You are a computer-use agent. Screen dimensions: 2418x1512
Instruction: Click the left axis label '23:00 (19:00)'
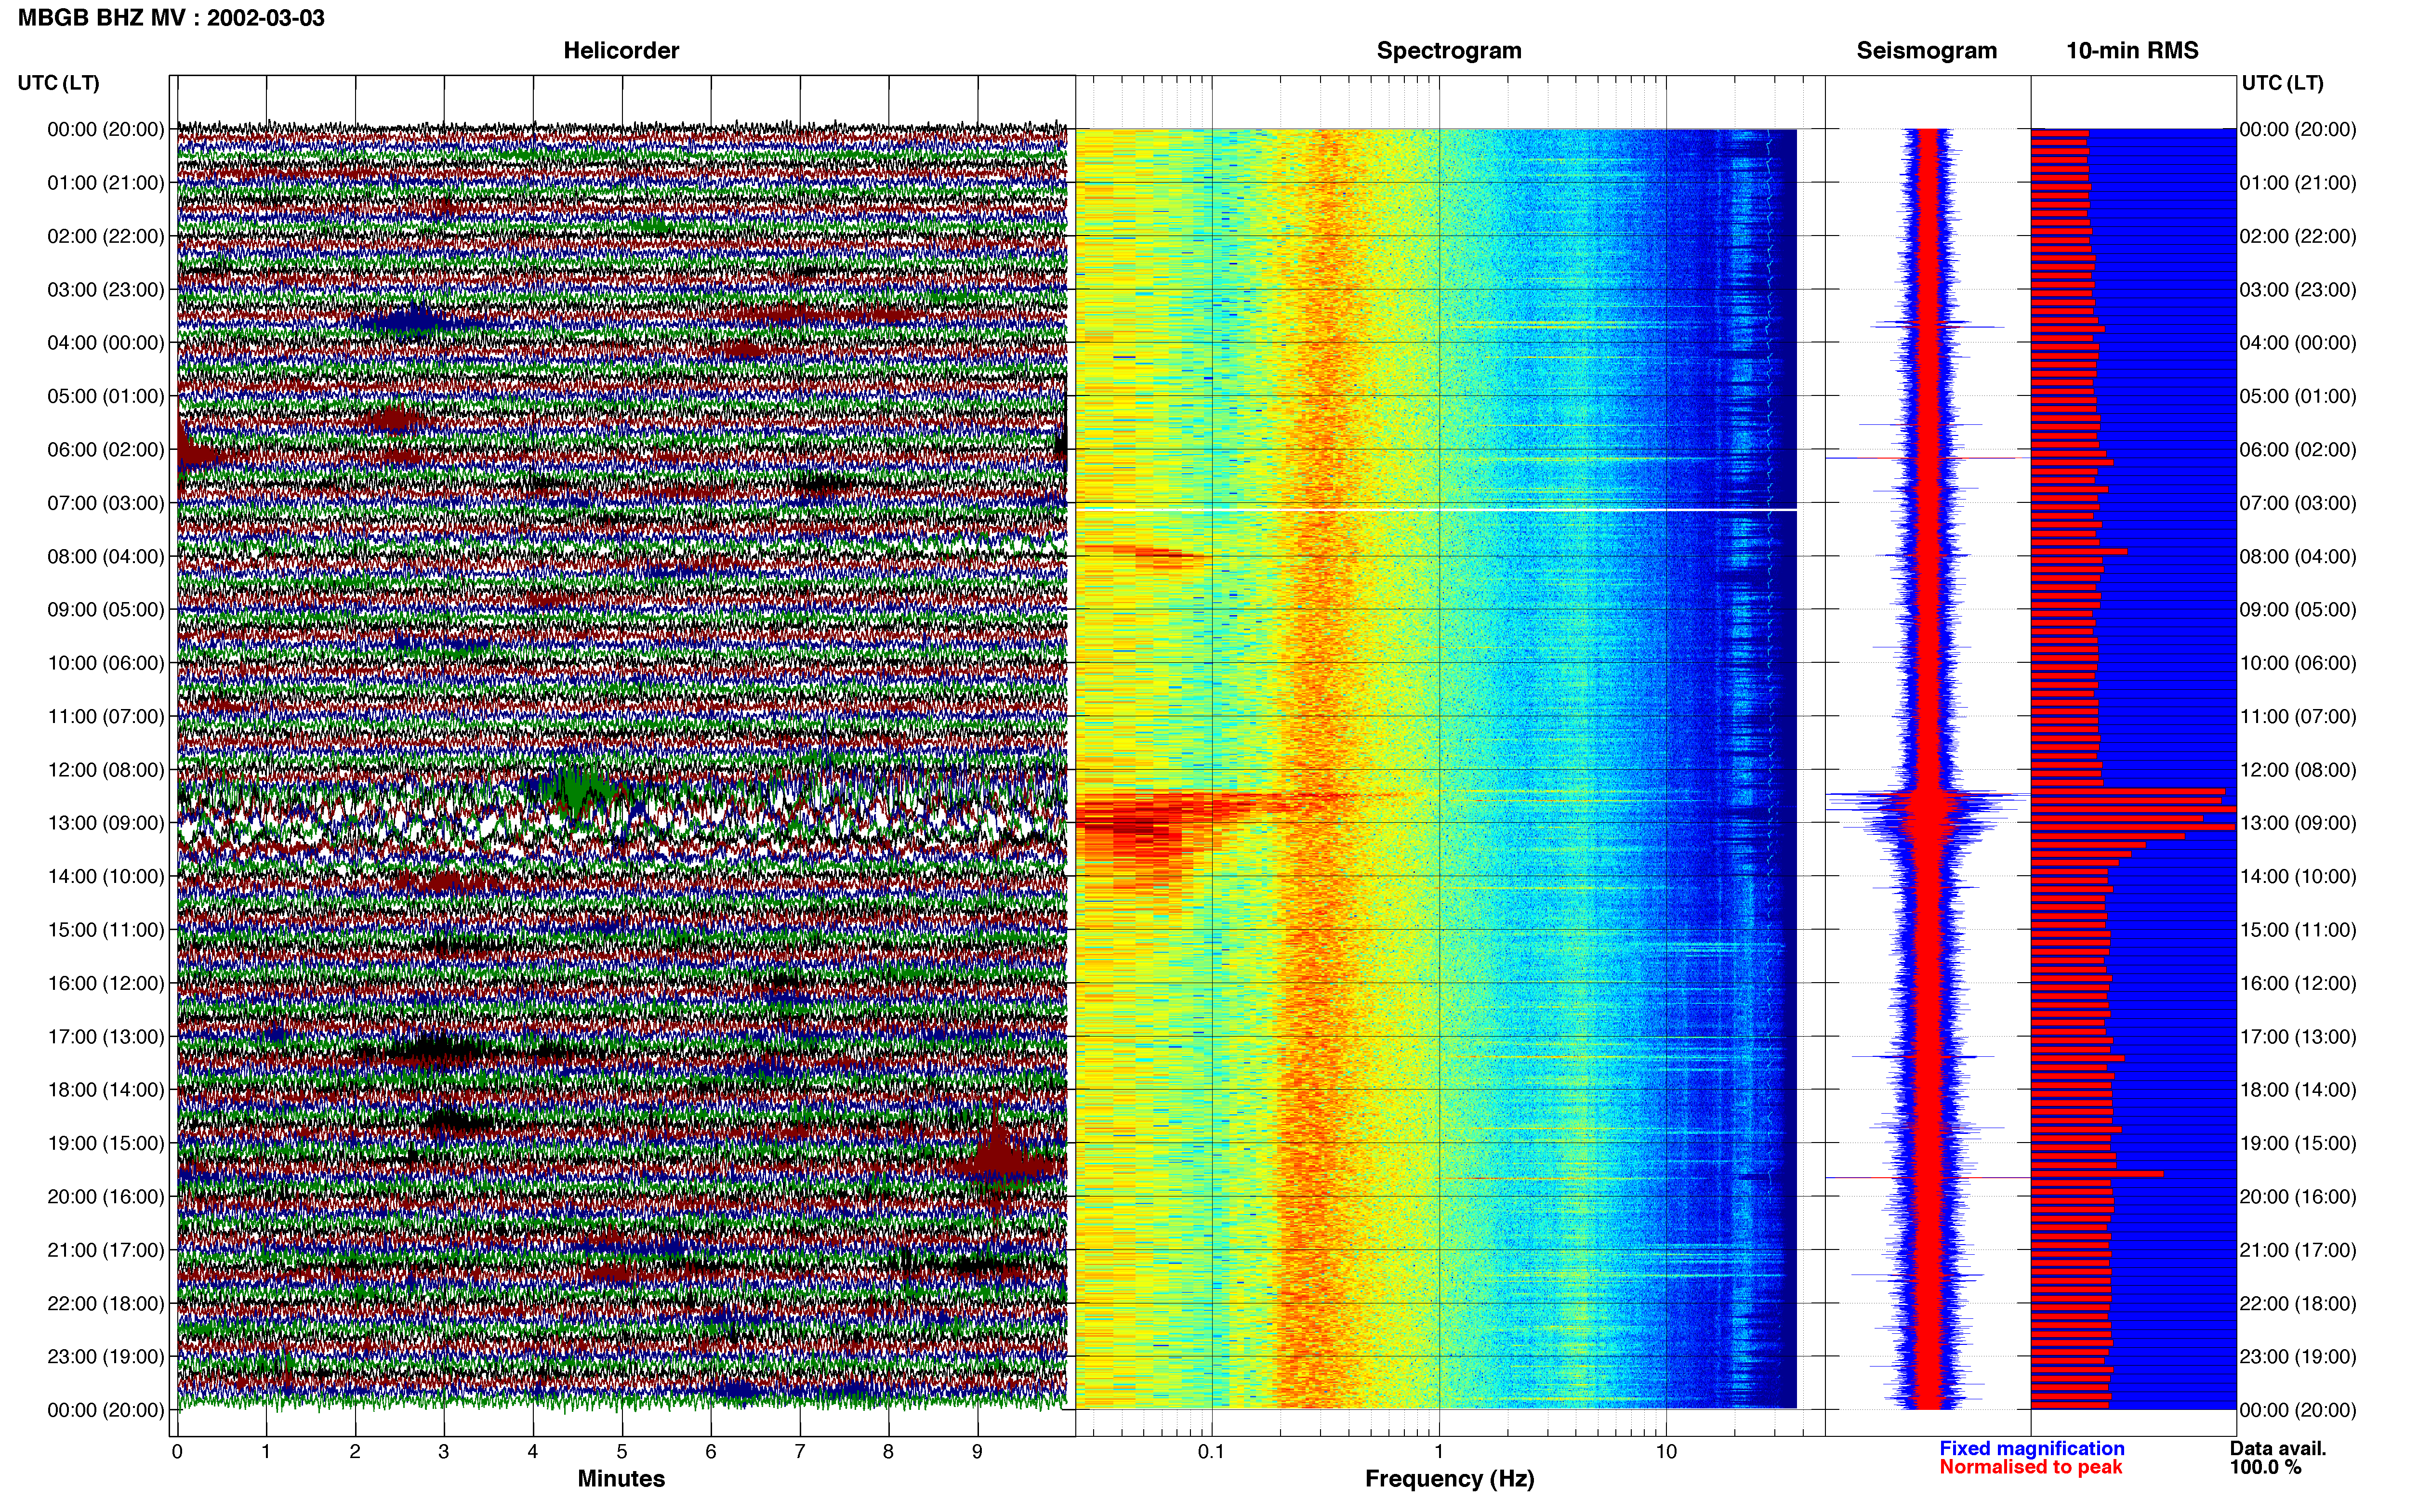coord(106,1356)
